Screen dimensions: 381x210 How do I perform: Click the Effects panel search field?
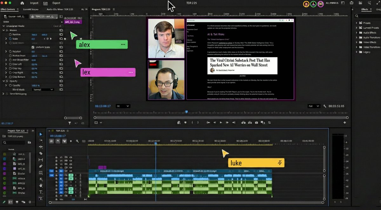click(x=368, y=16)
